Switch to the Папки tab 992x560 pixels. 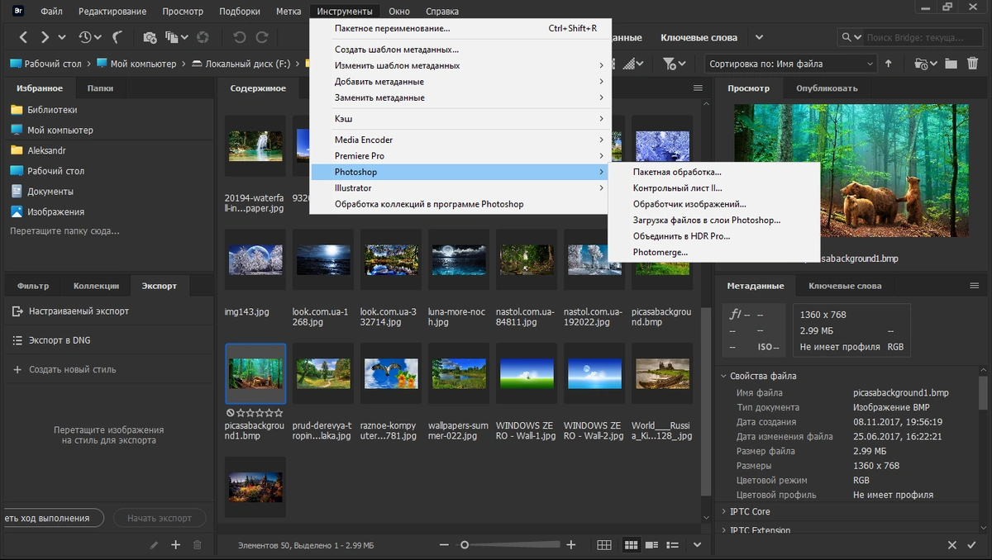(x=100, y=88)
